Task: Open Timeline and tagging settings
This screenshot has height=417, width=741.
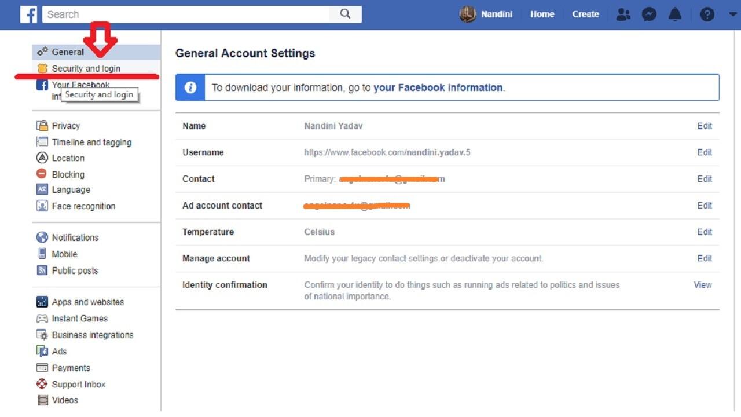Action: point(91,142)
